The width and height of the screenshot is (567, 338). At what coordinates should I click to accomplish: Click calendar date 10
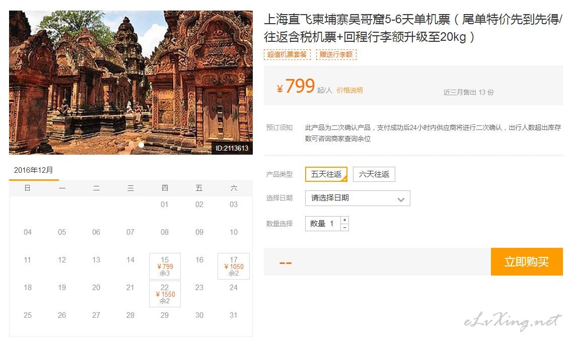pos(234,232)
